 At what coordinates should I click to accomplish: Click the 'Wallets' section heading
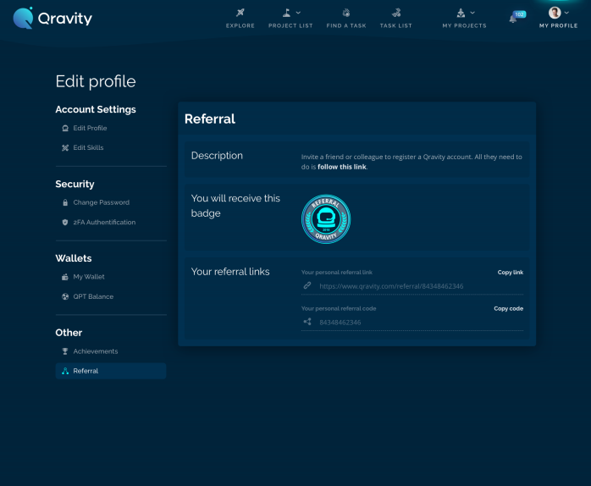click(74, 258)
